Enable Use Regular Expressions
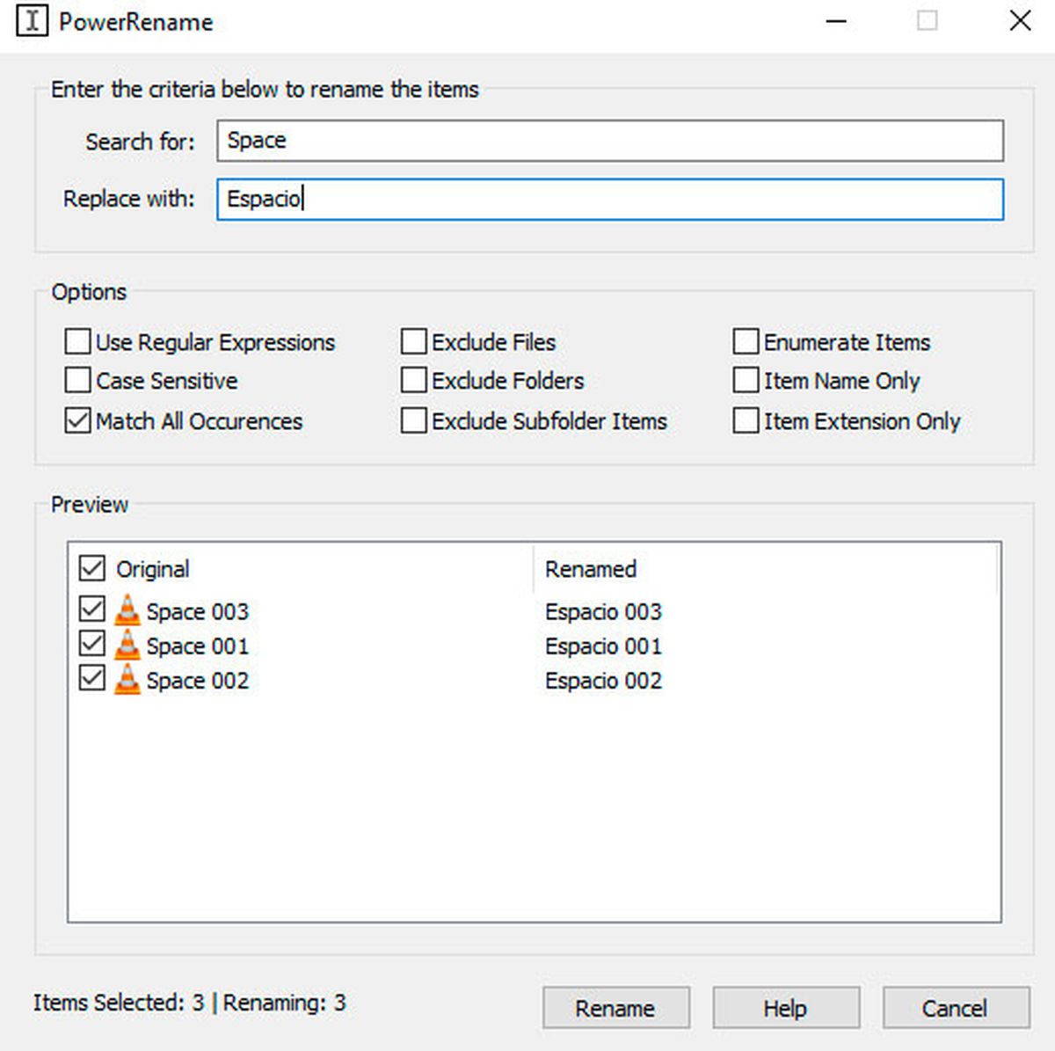Image resolution: width=1055 pixels, height=1051 pixels. pyautogui.click(x=76, y=341)
